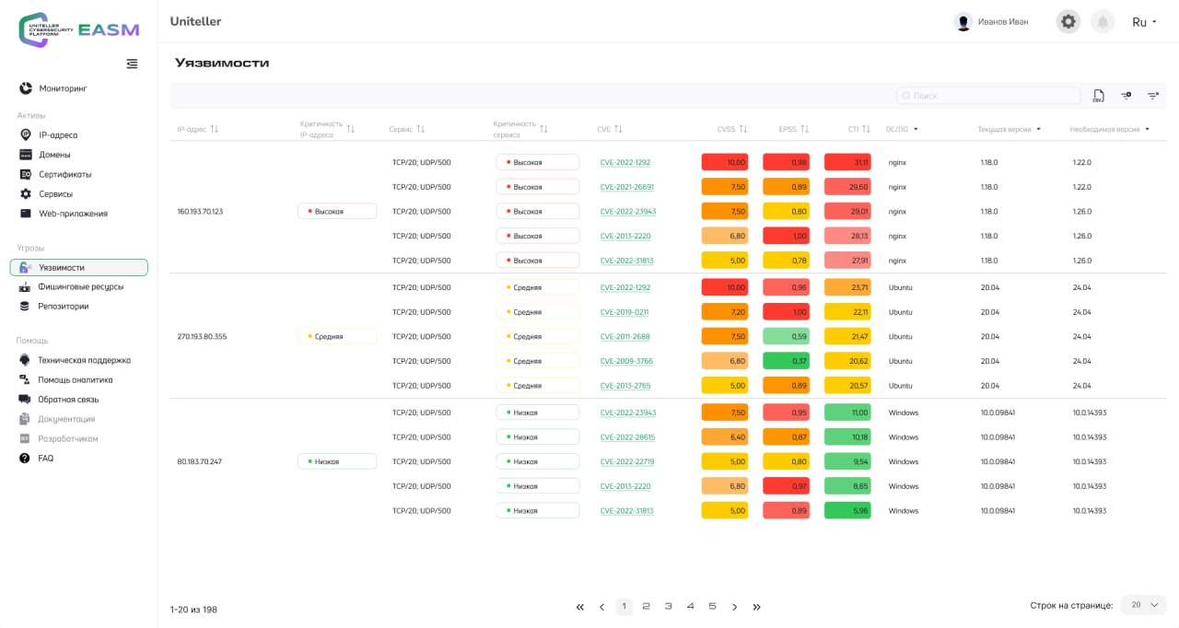Open the Ru language dropdown

click(1144, 22)
